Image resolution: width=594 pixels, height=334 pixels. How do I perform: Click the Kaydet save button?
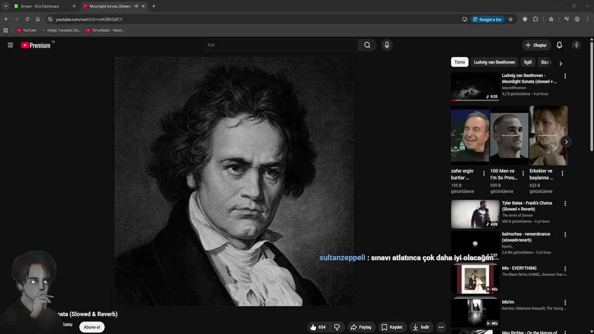(392, 327)
